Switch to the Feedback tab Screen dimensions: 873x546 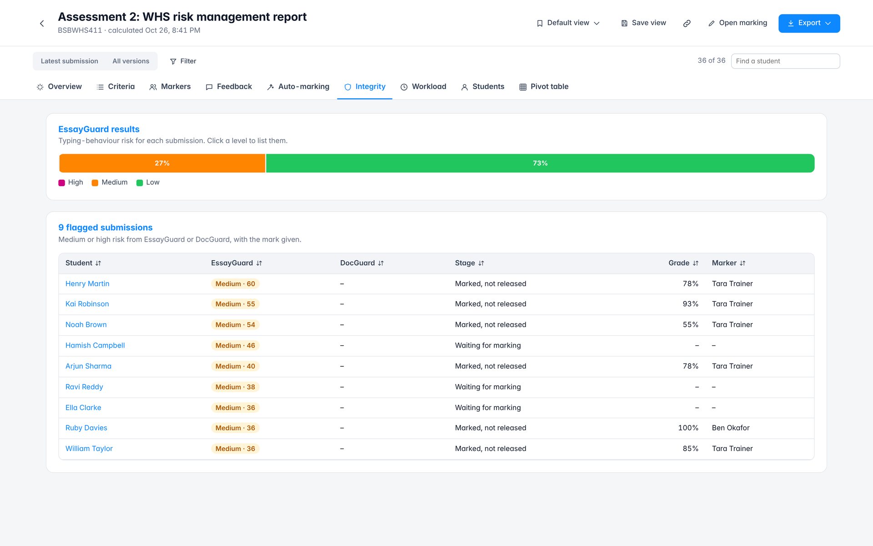click(229, 86)
